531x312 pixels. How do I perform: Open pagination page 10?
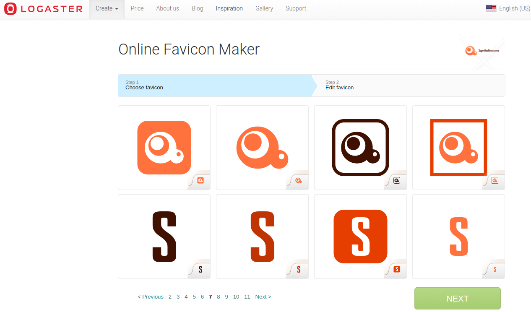pyautogui.click(x=236, y=296)
